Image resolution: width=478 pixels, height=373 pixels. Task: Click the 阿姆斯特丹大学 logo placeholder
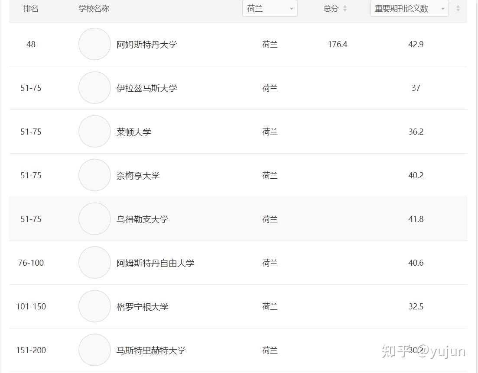pos(94,44)
